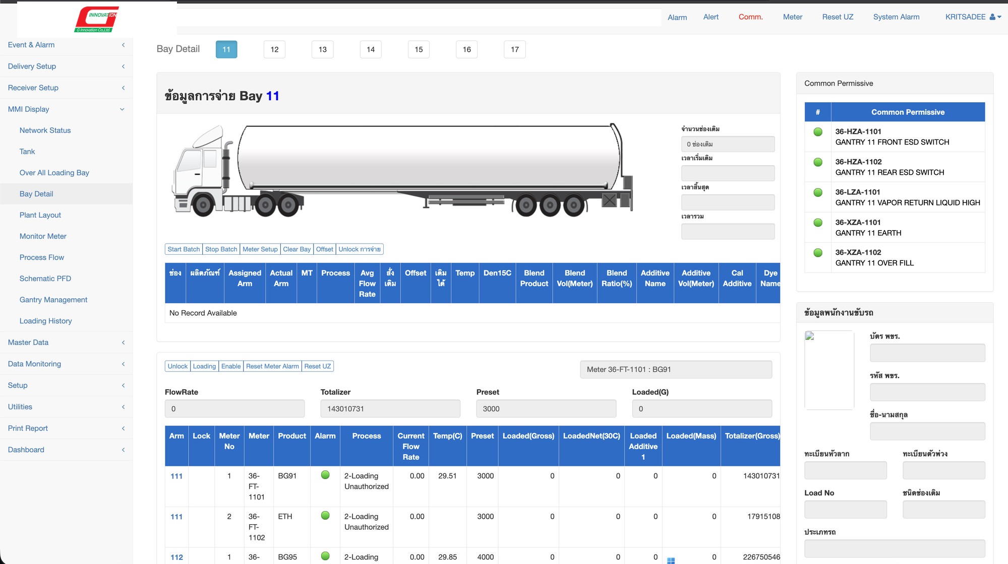Open Network Status page

45,130
